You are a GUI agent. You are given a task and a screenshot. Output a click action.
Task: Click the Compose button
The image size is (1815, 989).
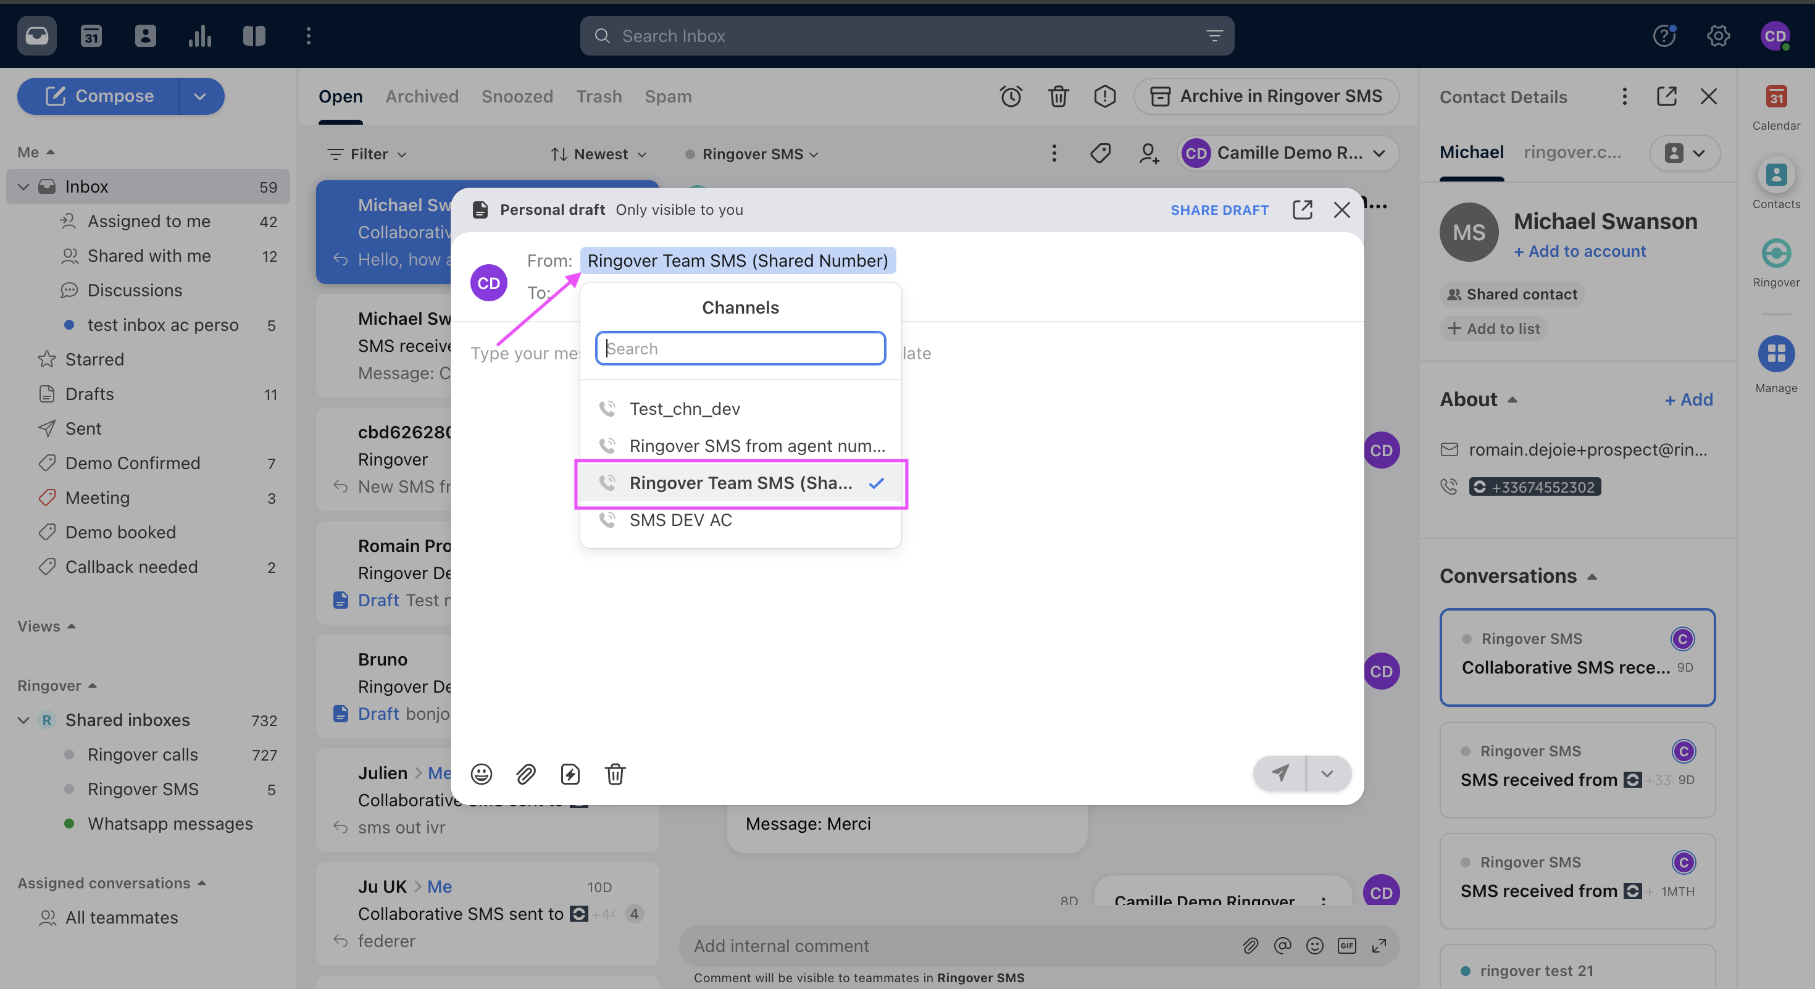point(99,96)
